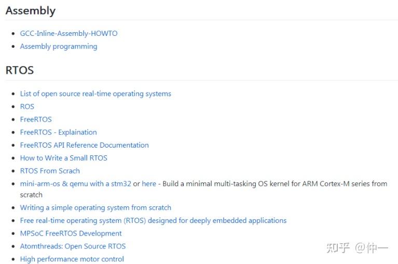Screen dimensions: 398x264
Task: Follow the ROS link
Action: [x=27, y=106]
